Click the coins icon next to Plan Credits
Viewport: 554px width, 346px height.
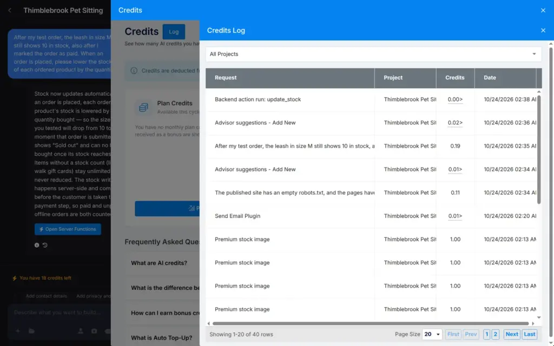pyautogui.click(x=143, y=108)
